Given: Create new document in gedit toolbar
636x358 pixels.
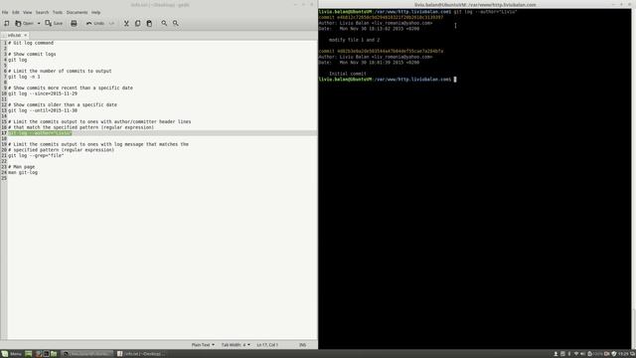Looking at the screenshot, I should click(x=7, y=24).
